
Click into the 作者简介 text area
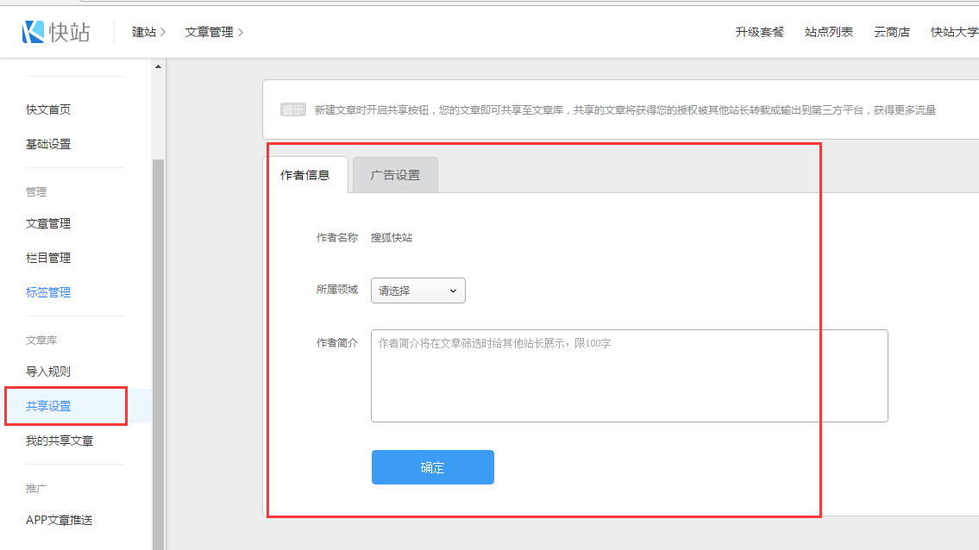(x=629, y=376)
